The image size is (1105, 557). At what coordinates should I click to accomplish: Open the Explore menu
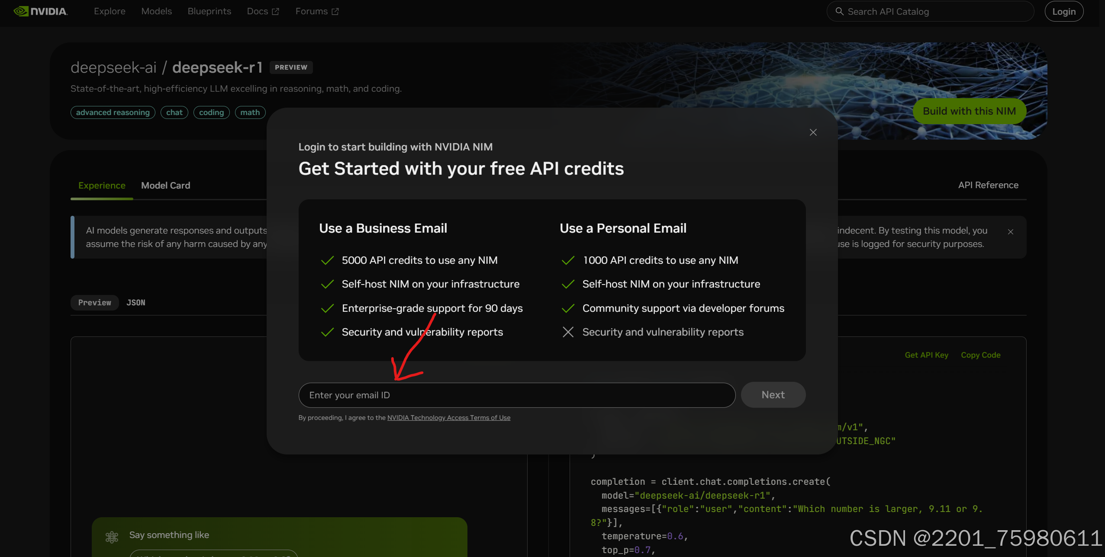[x=110, y=11]
